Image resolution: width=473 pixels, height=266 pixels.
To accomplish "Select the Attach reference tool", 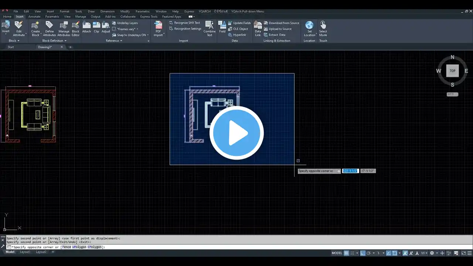I will 86,27.
